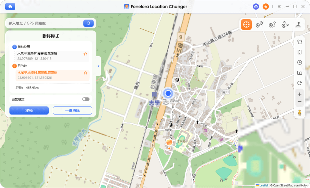This screenshot has height=188, width=310.
Task: Select the two-spot route mode icon
Action: click(272, 25)
